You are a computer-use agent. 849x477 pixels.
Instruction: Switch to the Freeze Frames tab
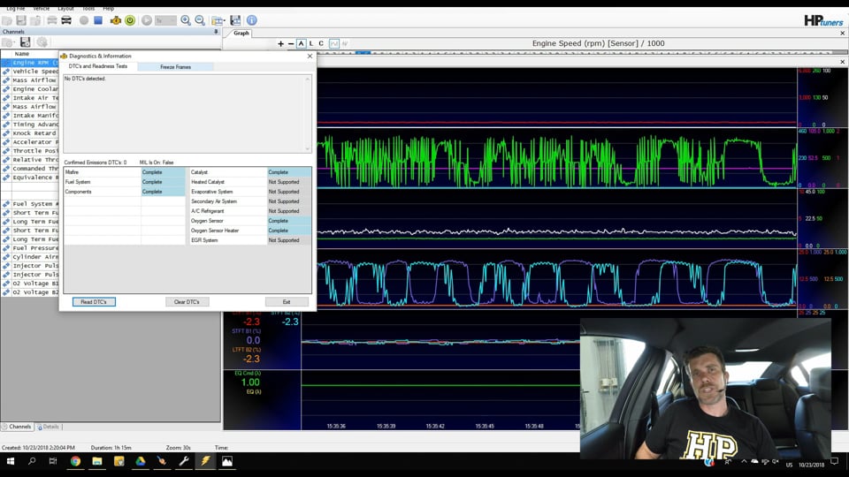click(175, 66)
